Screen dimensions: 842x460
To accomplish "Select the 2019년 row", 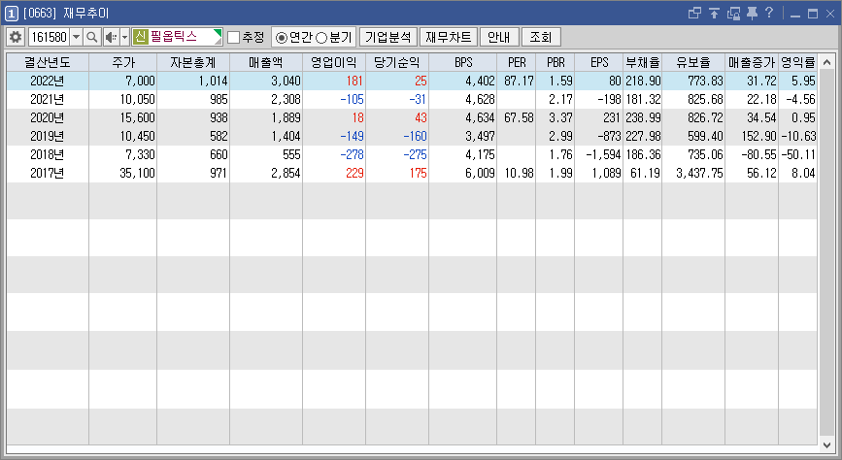I will pos(412,136).
